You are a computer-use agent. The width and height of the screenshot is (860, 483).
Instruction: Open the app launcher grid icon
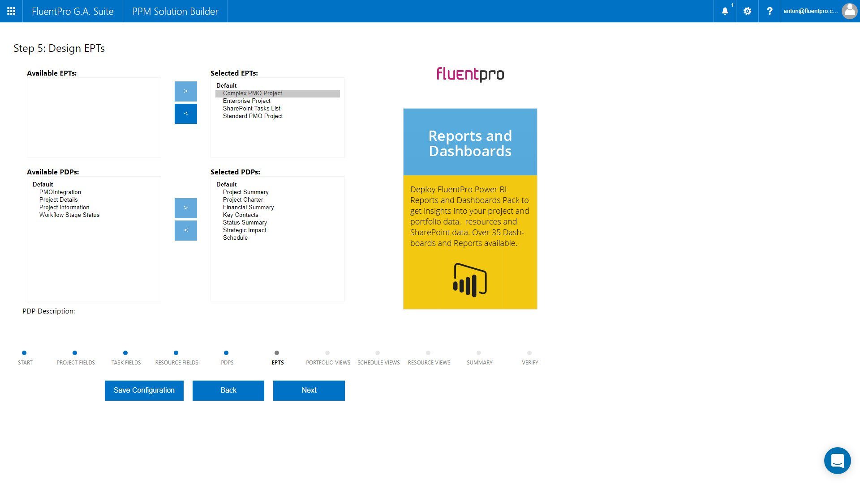tap(11, 11)
